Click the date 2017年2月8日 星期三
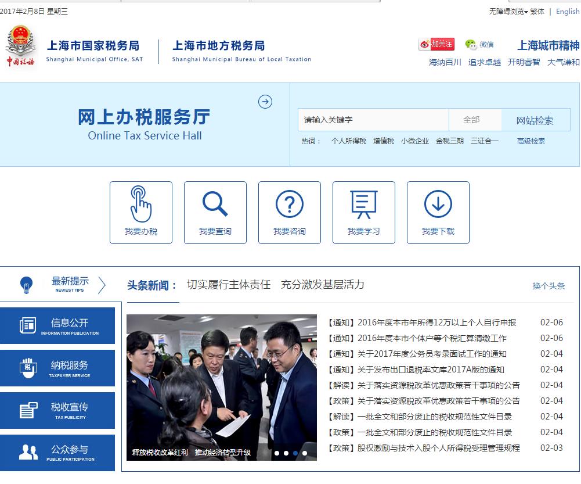581x484 pixels. (34, 12)
